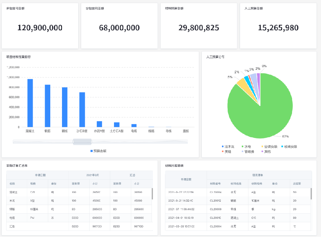Select the 钢筋 bar in the chart
Viewport: 321px width, 237px height.
48,106
